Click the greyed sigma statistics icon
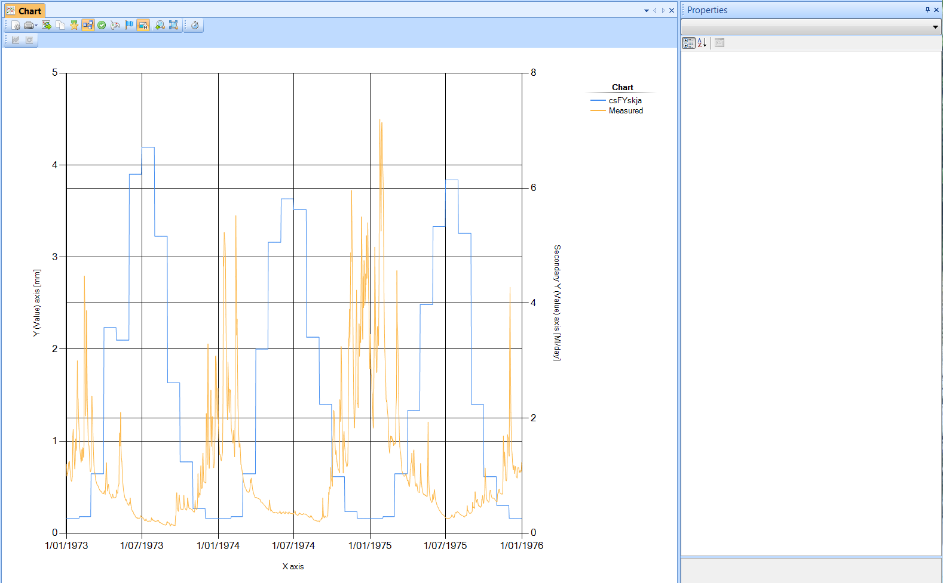943x583 pixels. (29, 40)
